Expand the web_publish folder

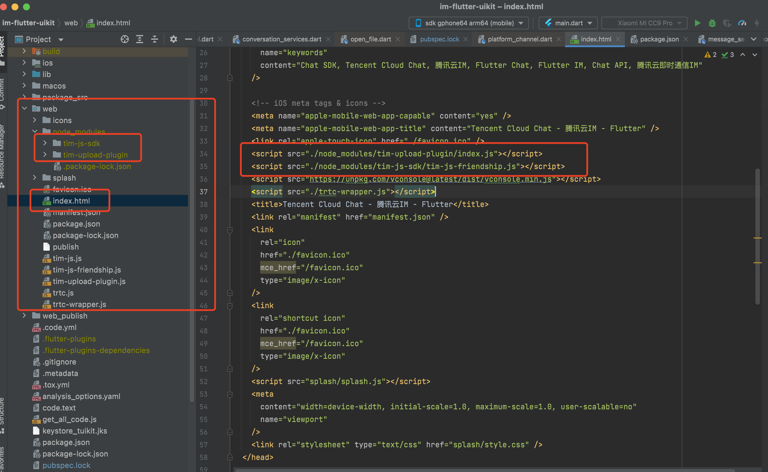pos(24,316)
